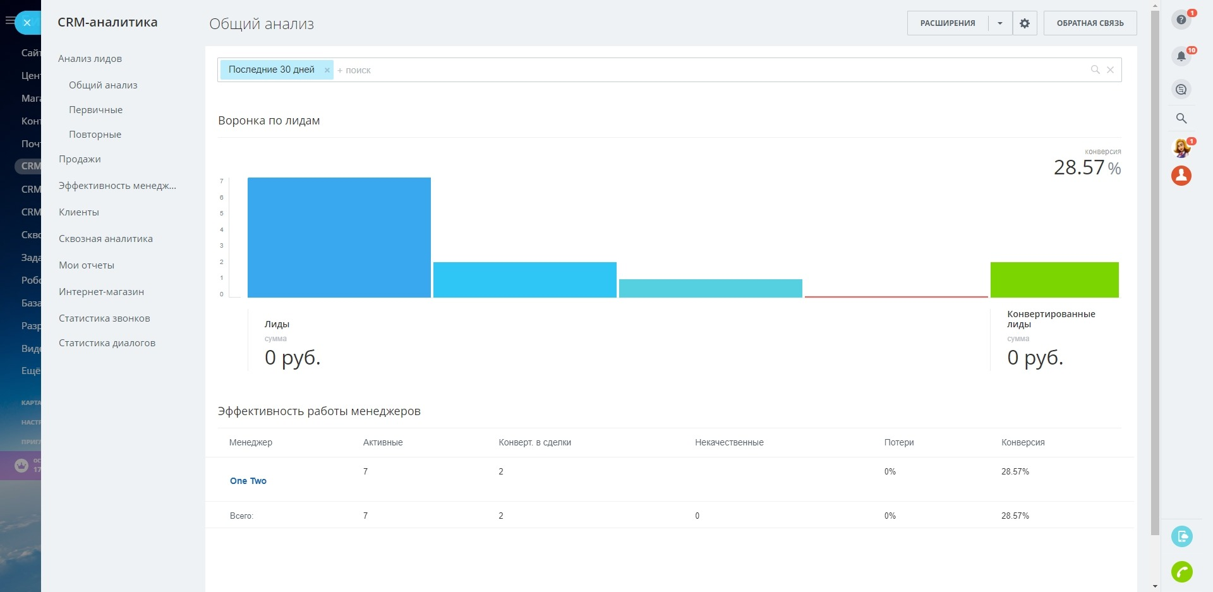The width and height of the screenshot is (1213, 592).
Task: Open highlighted CRM item in background menu
Action: point(28,166)
